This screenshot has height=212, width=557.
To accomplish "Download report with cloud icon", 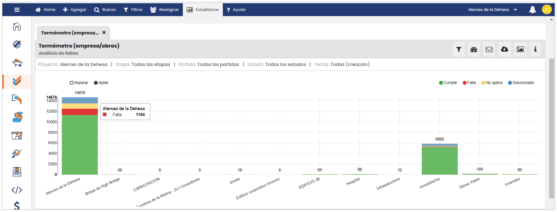I will click(x=505, y=49).
